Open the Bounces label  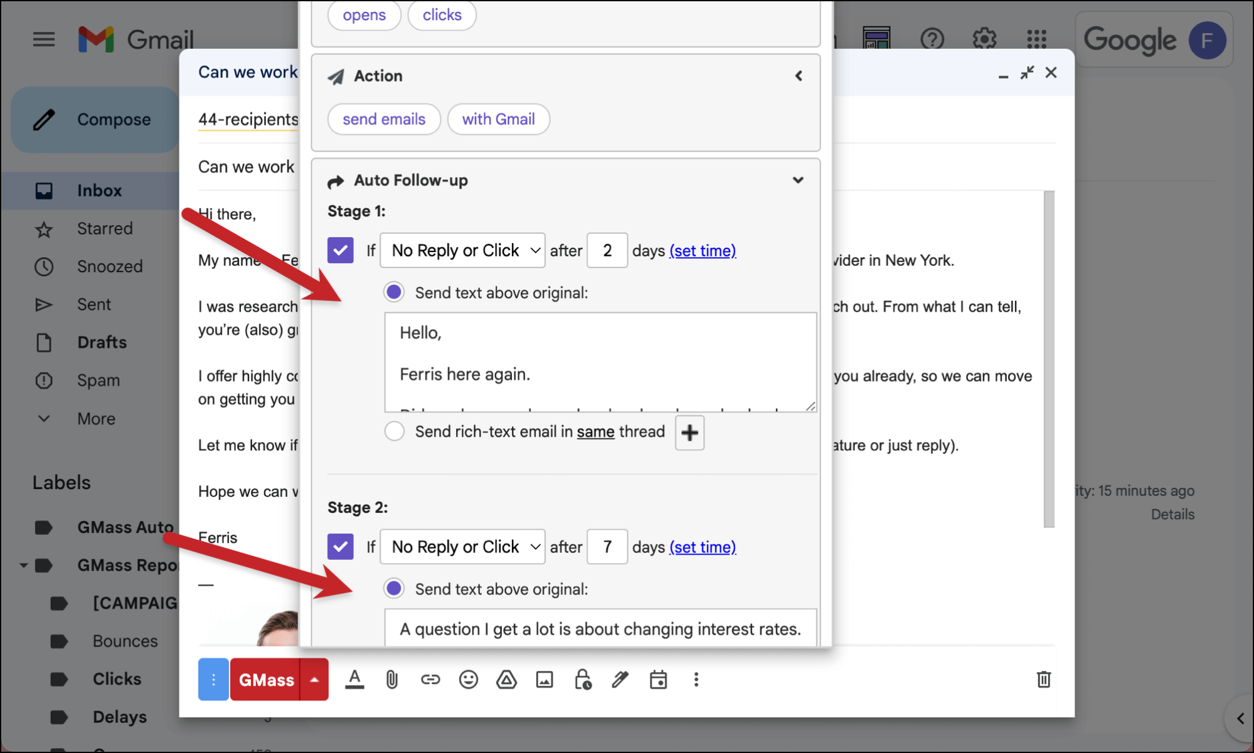(125, 641)
